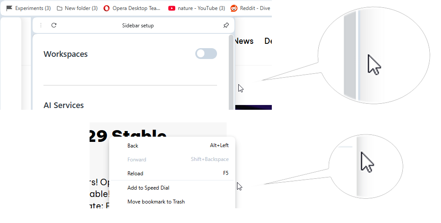441x223 pixels.
Task: Click the reload icon in Sidebar setup header
Action: (54, 25)
